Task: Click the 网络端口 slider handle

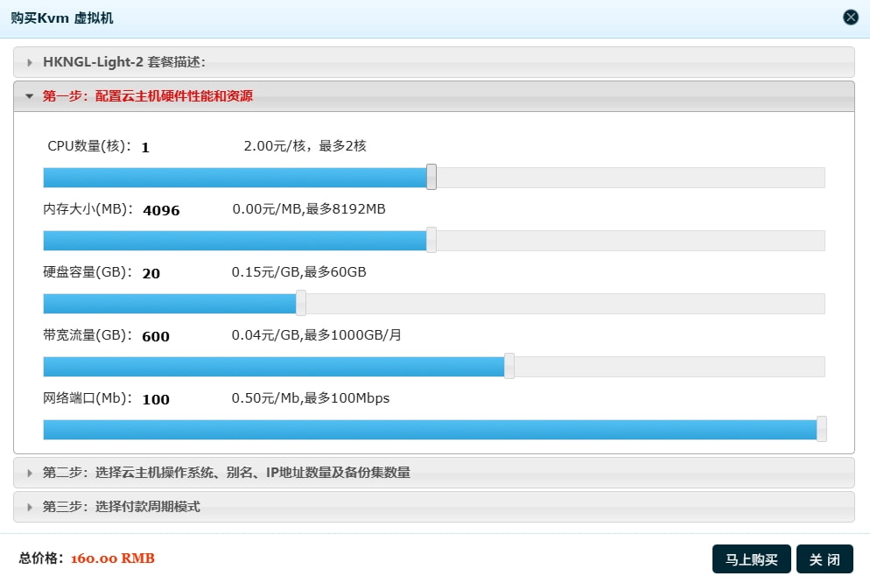Action: pyautogui.click(x=822, y=429)
